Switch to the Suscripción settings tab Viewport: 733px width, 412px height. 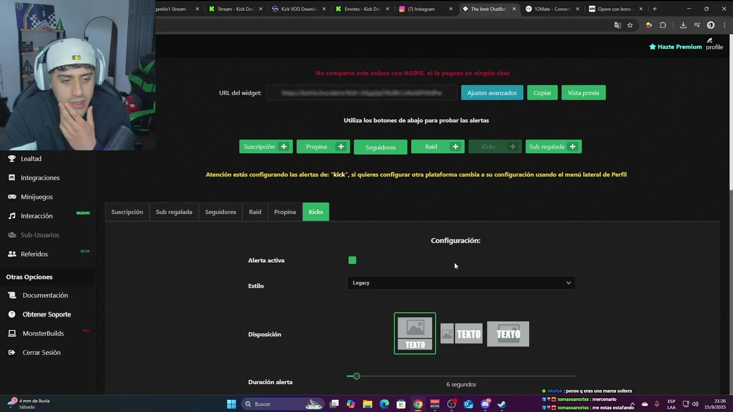tap(127, 212)
